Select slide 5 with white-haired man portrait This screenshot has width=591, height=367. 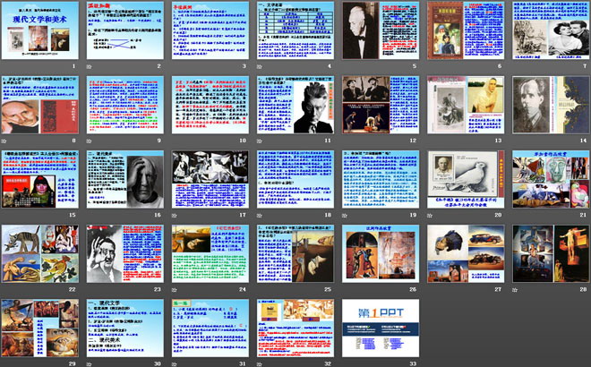click(x=381, y=30)
